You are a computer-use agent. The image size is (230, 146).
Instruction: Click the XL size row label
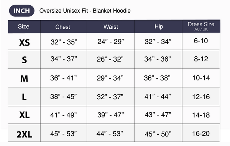[x=25, y=115]
